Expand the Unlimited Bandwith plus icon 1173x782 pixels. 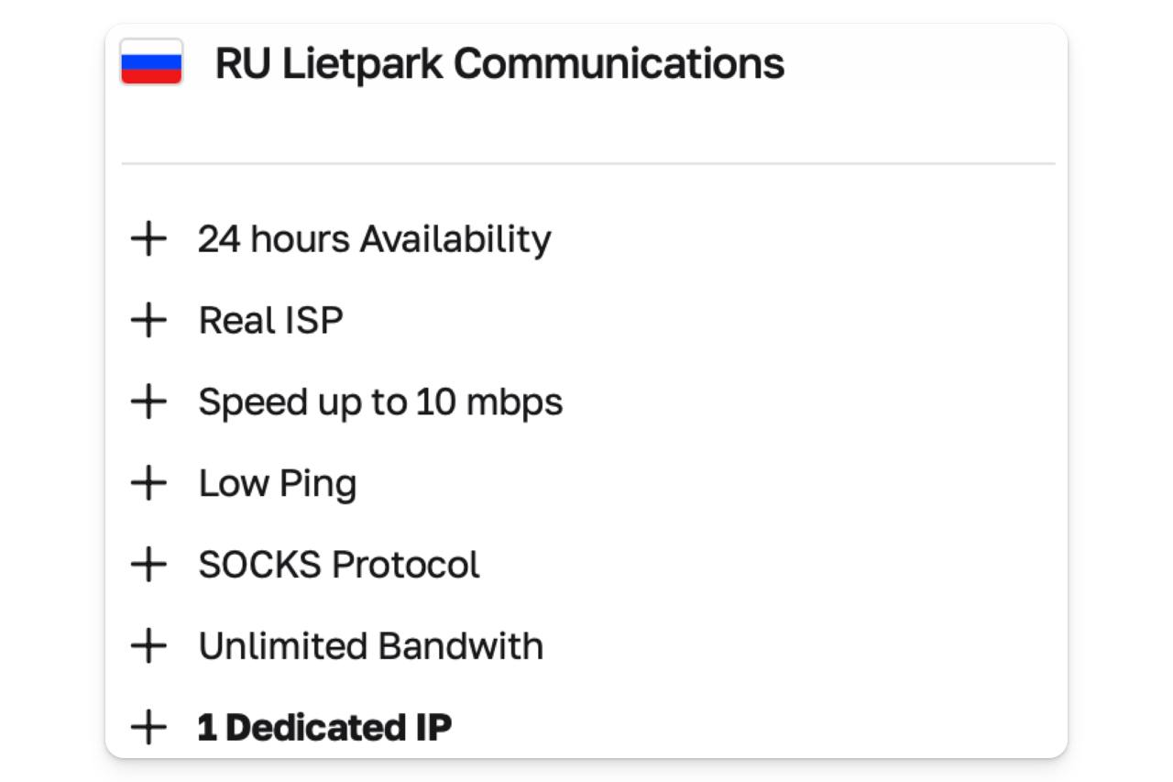point(148,646)
